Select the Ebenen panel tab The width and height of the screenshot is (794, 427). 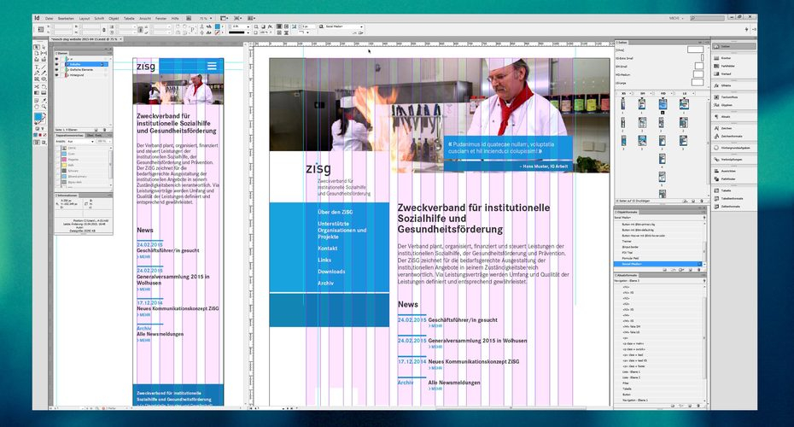click(x=61, y=53)
